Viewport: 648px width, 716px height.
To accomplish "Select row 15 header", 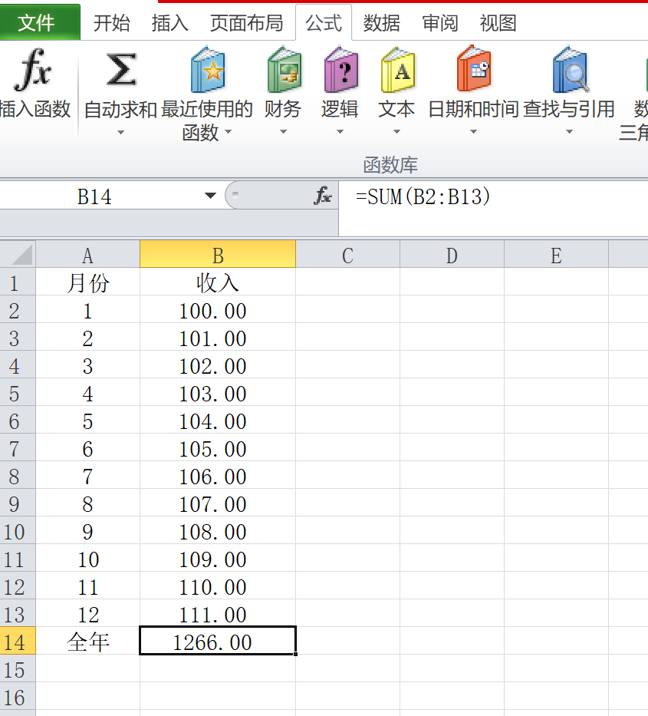I will 18,669.
